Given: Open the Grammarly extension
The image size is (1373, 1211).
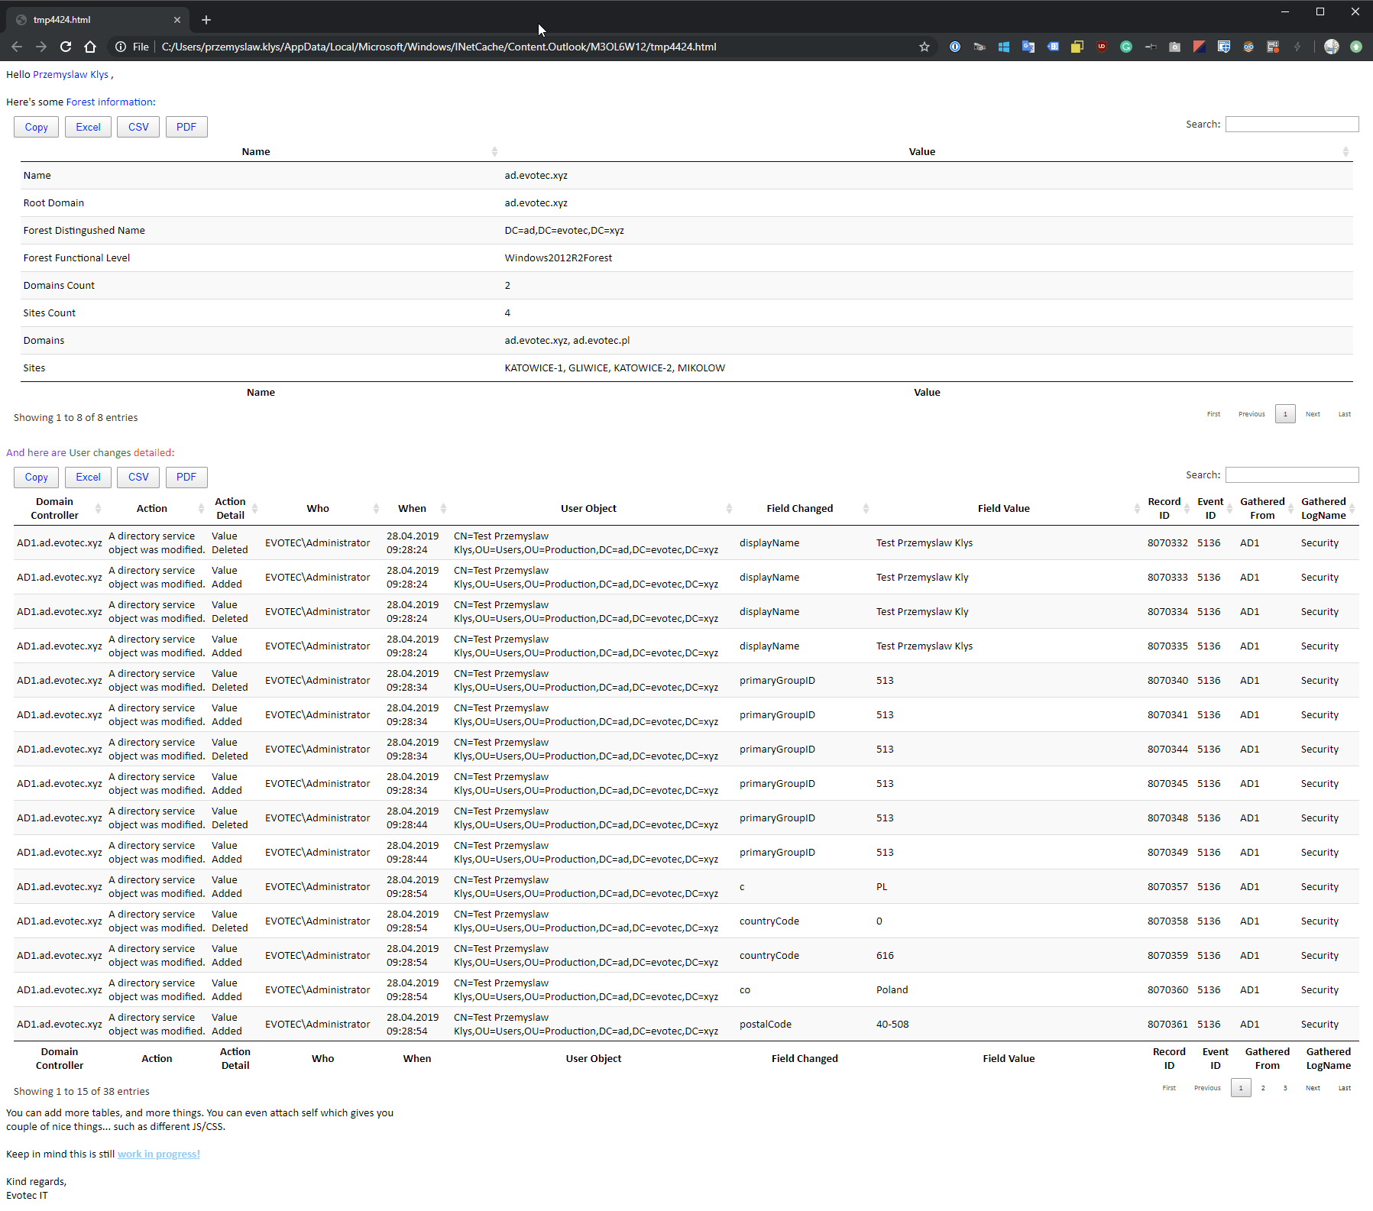Looking at the screenshot, I should (1127, 47).
